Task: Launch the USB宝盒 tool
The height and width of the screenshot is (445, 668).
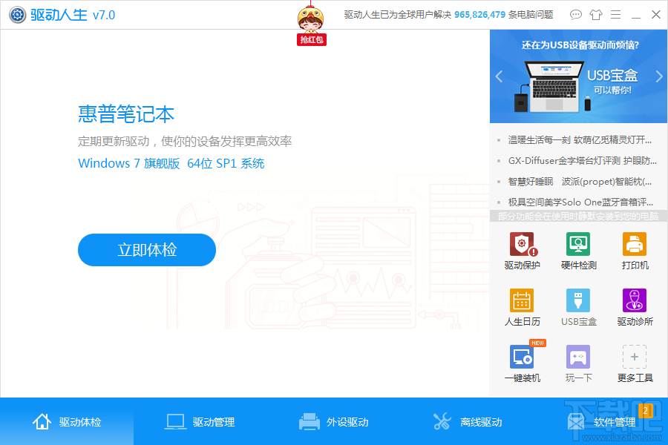Action: point(578,306)
